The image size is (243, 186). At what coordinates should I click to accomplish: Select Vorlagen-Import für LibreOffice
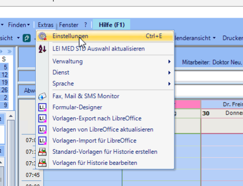pyautogui.click(x=105, y=141)
